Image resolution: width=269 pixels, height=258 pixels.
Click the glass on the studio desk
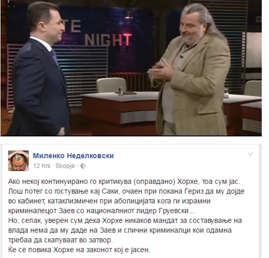[121, 90]
